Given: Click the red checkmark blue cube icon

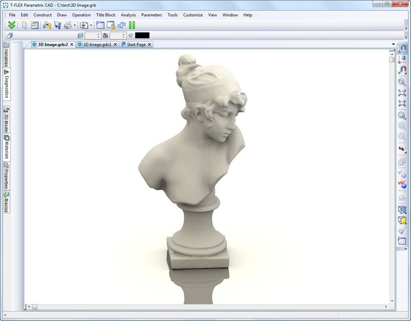Looking at the screenshot, I should [402, 184].
